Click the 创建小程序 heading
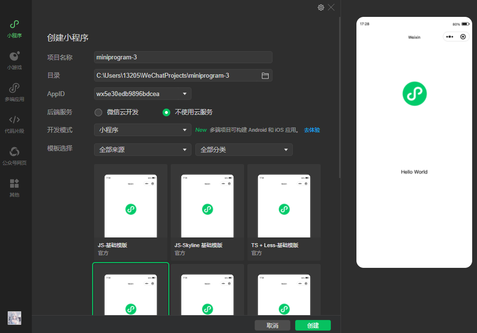The width and height of the screenshot is (477, 333). (x=68, y=38)
